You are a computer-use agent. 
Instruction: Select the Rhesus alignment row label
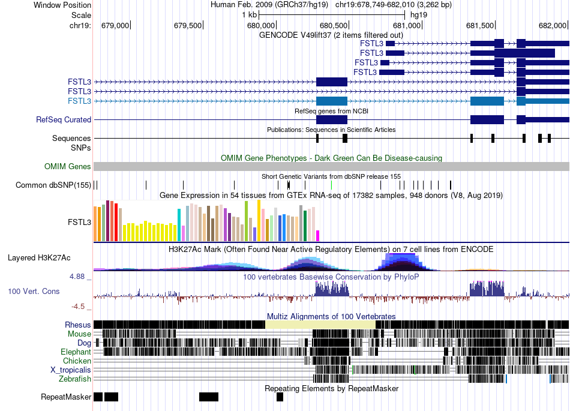78,325
